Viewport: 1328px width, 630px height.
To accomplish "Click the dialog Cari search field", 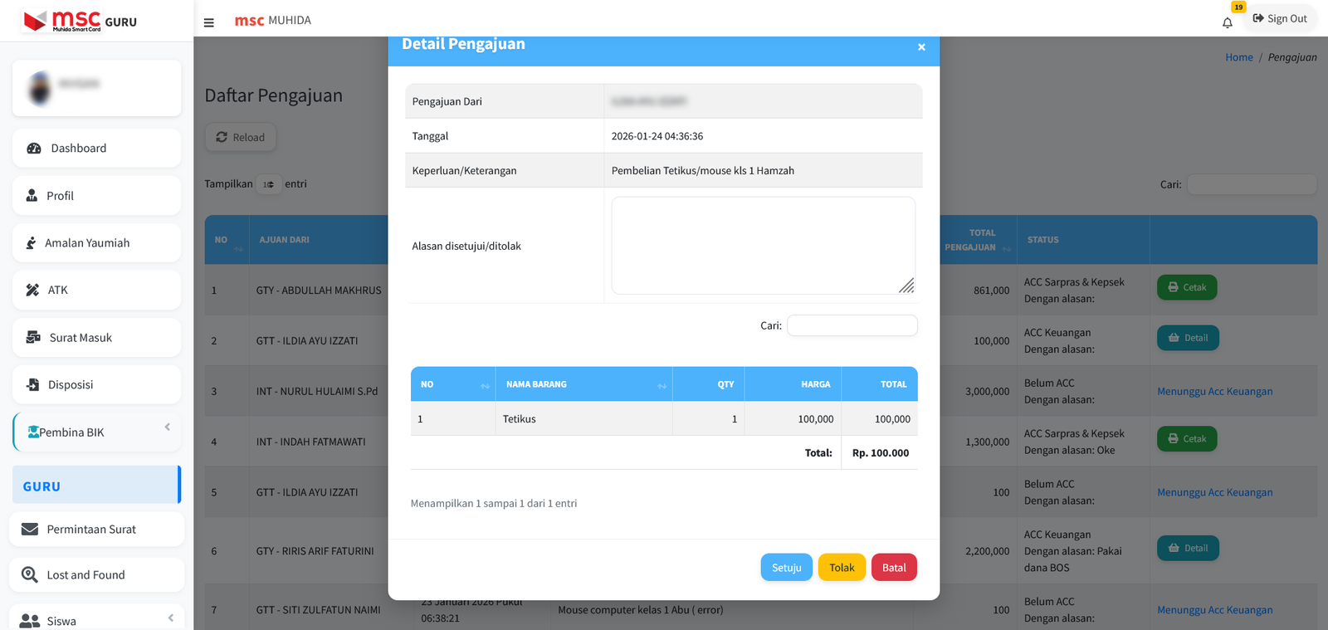I will click(852, 325).
